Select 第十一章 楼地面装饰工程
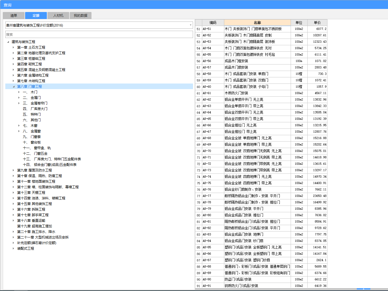 click(36, 182)
